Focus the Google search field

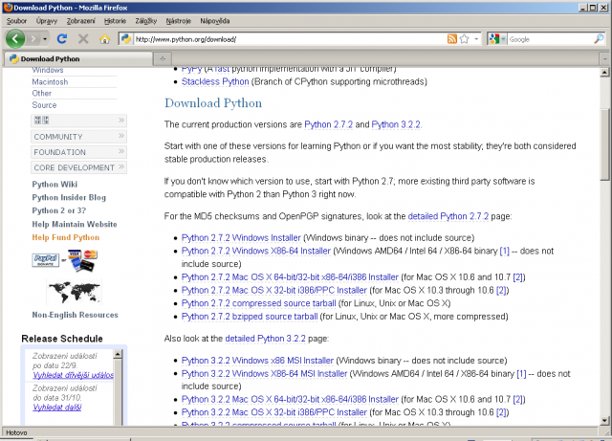pyautogui.click(x=551, y=39)
